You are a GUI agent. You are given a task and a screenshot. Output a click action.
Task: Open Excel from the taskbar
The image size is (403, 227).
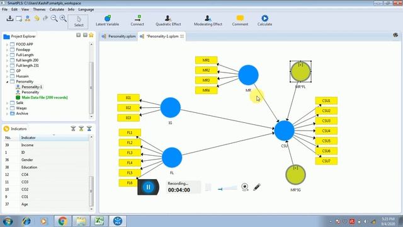pyautogui.click(x=99, y=221)
